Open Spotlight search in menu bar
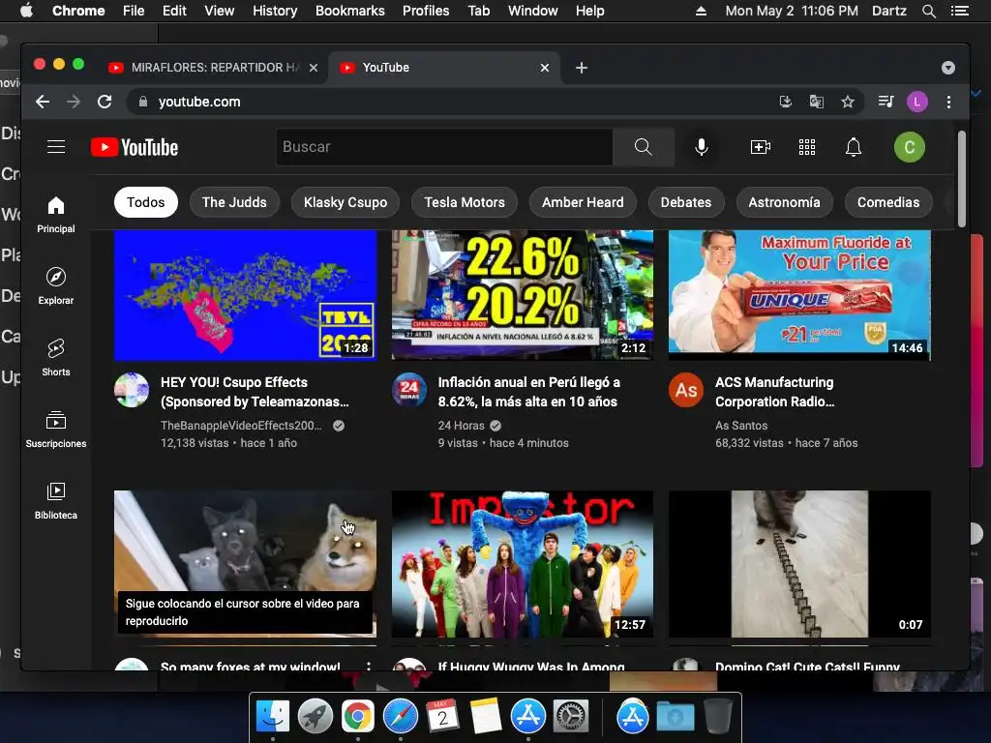This screenshot has width=991, height=743. (928, 11)
